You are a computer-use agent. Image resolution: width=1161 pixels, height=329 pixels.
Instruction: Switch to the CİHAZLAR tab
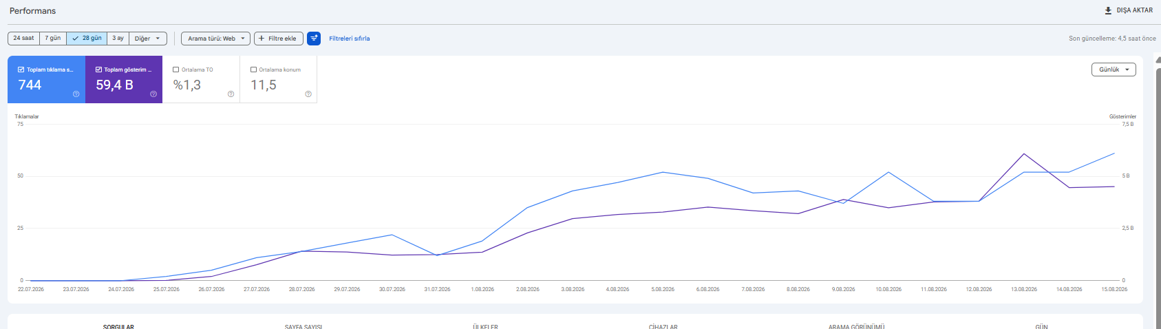pyautogui.click(x=663, y=326)
